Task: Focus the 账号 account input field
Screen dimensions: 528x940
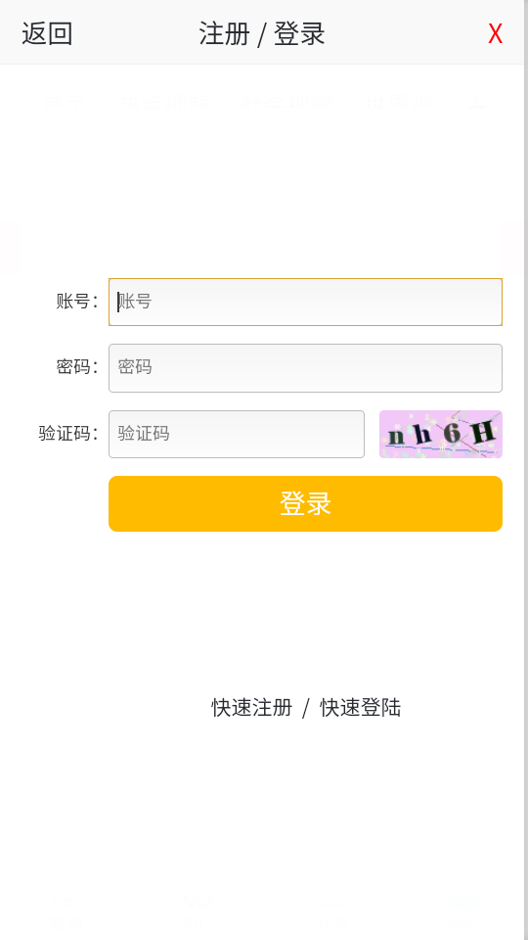Action: (x=305, y=303)
